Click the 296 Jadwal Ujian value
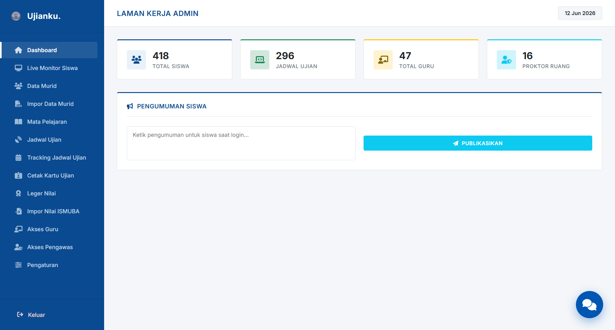Image resolution: width=615 pixels, height=330 pixels. [x=285, y=56]
